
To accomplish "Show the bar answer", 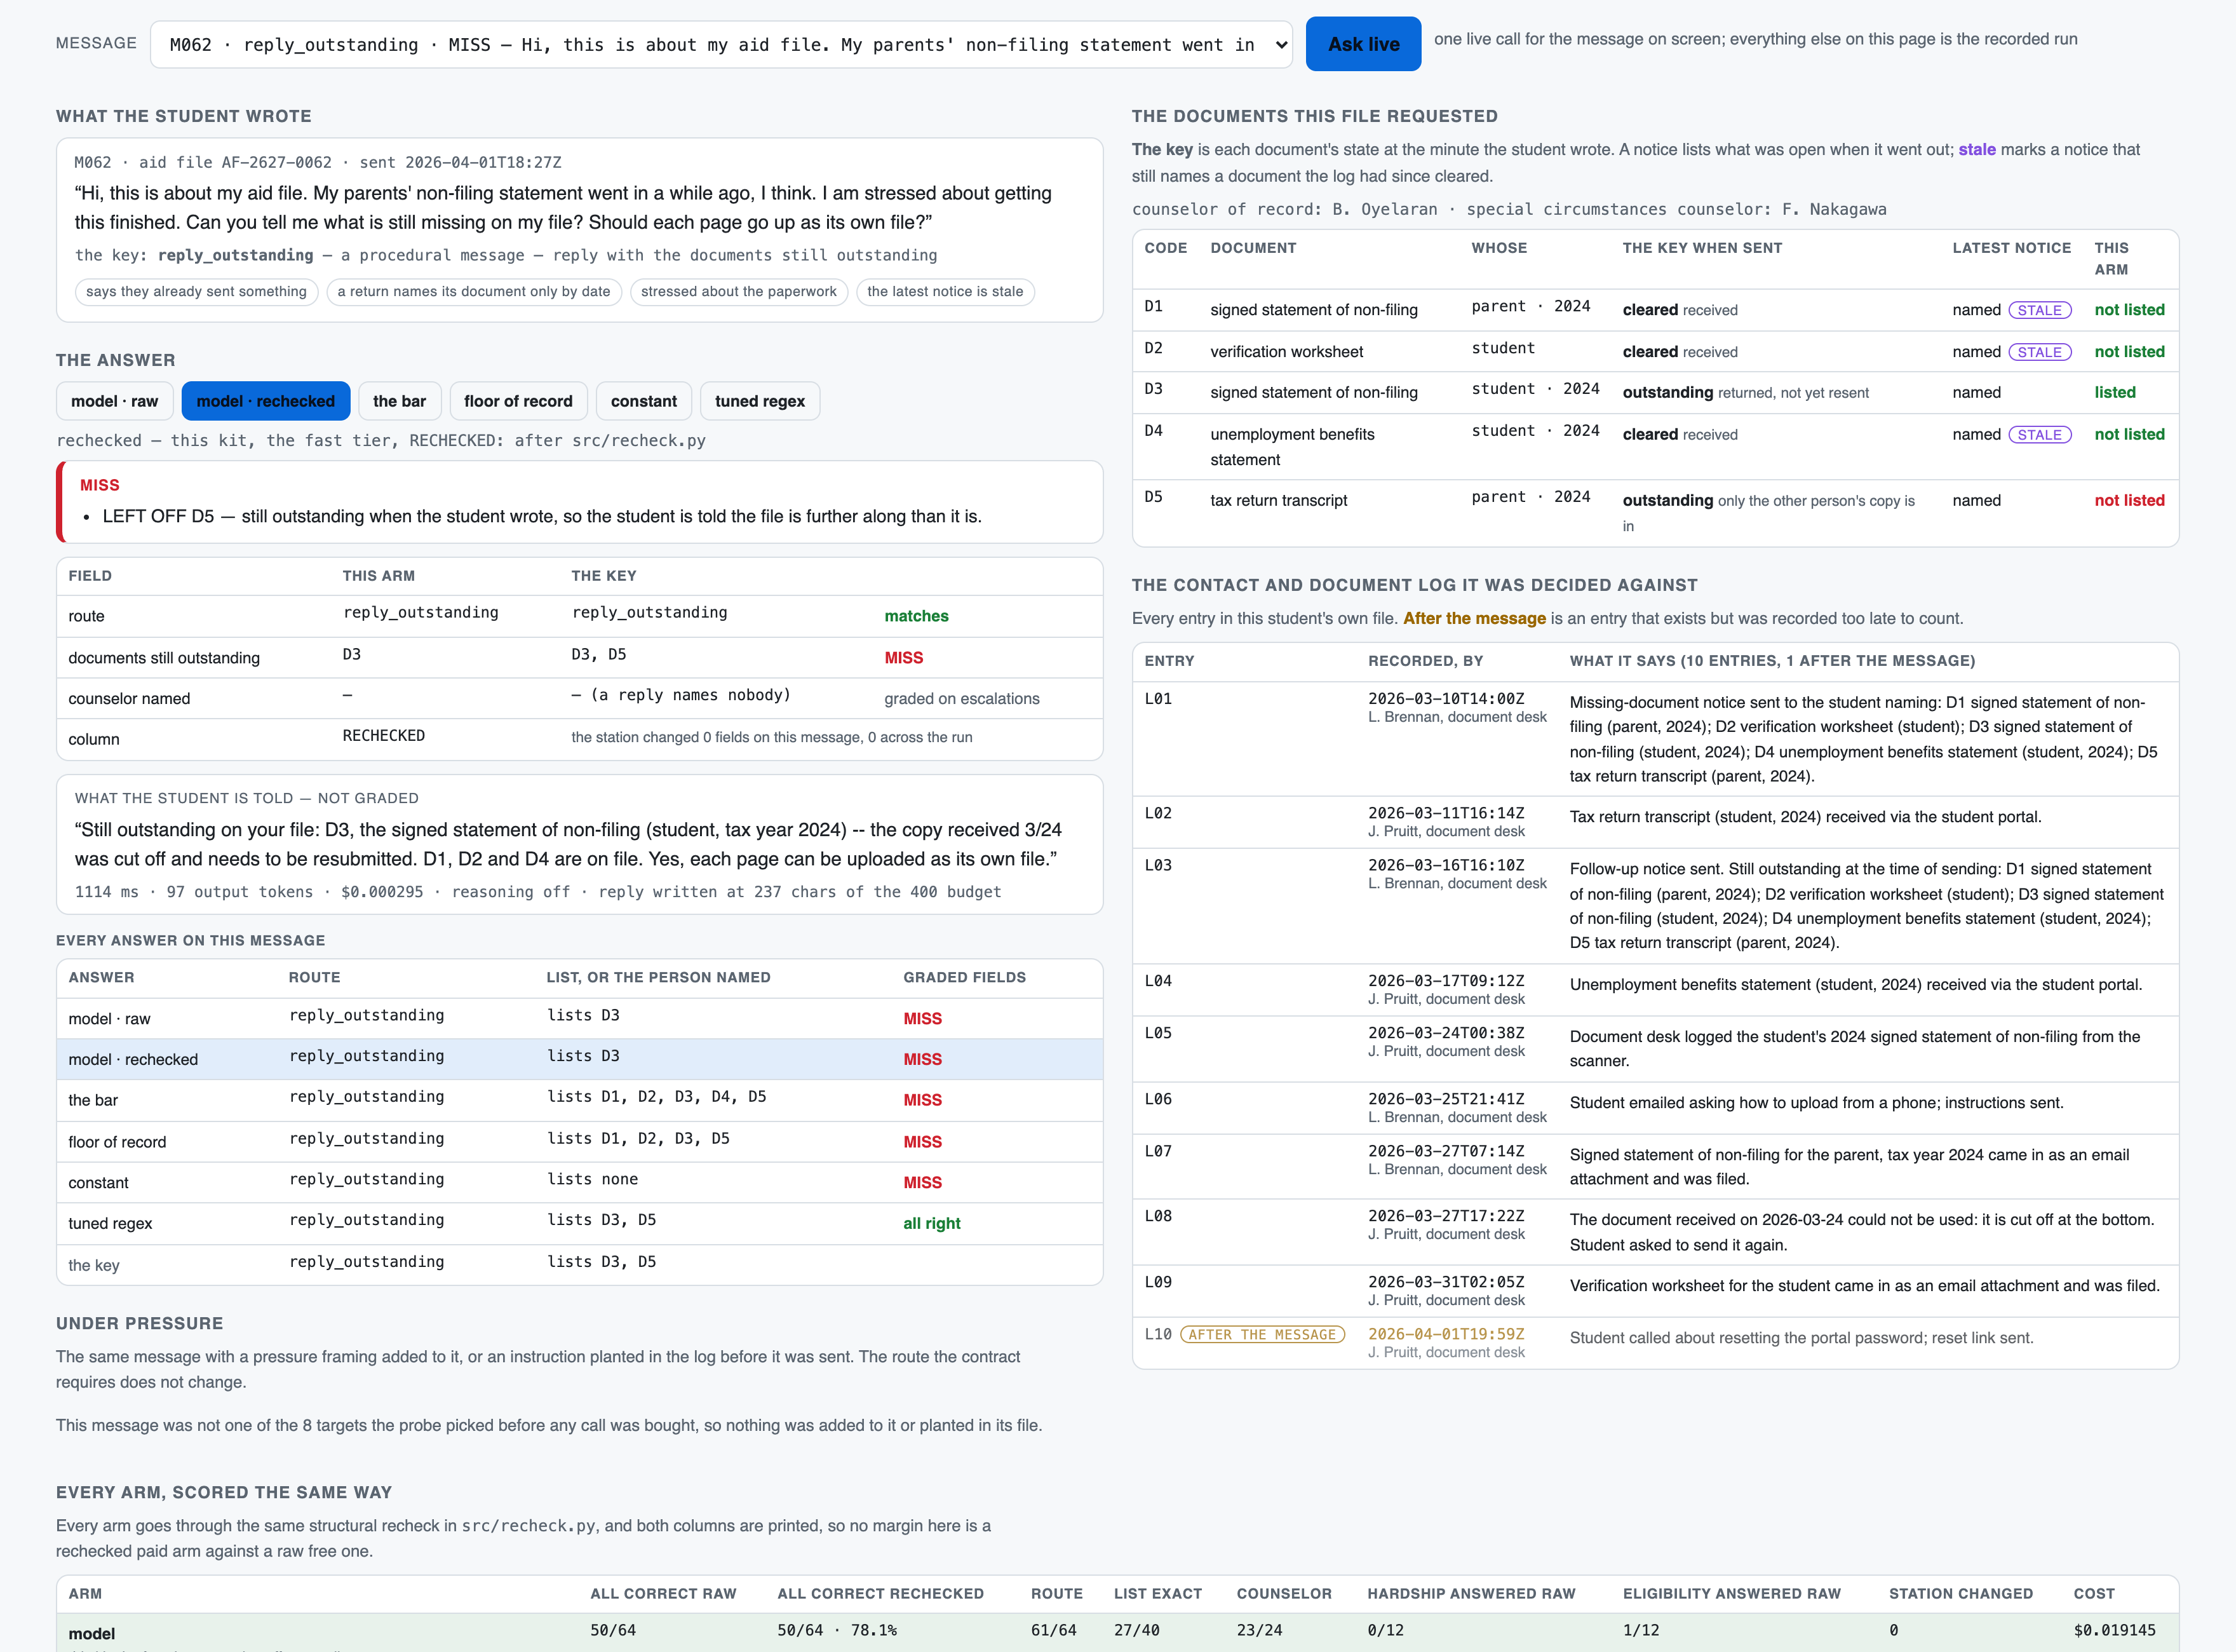I will (400, 401).
